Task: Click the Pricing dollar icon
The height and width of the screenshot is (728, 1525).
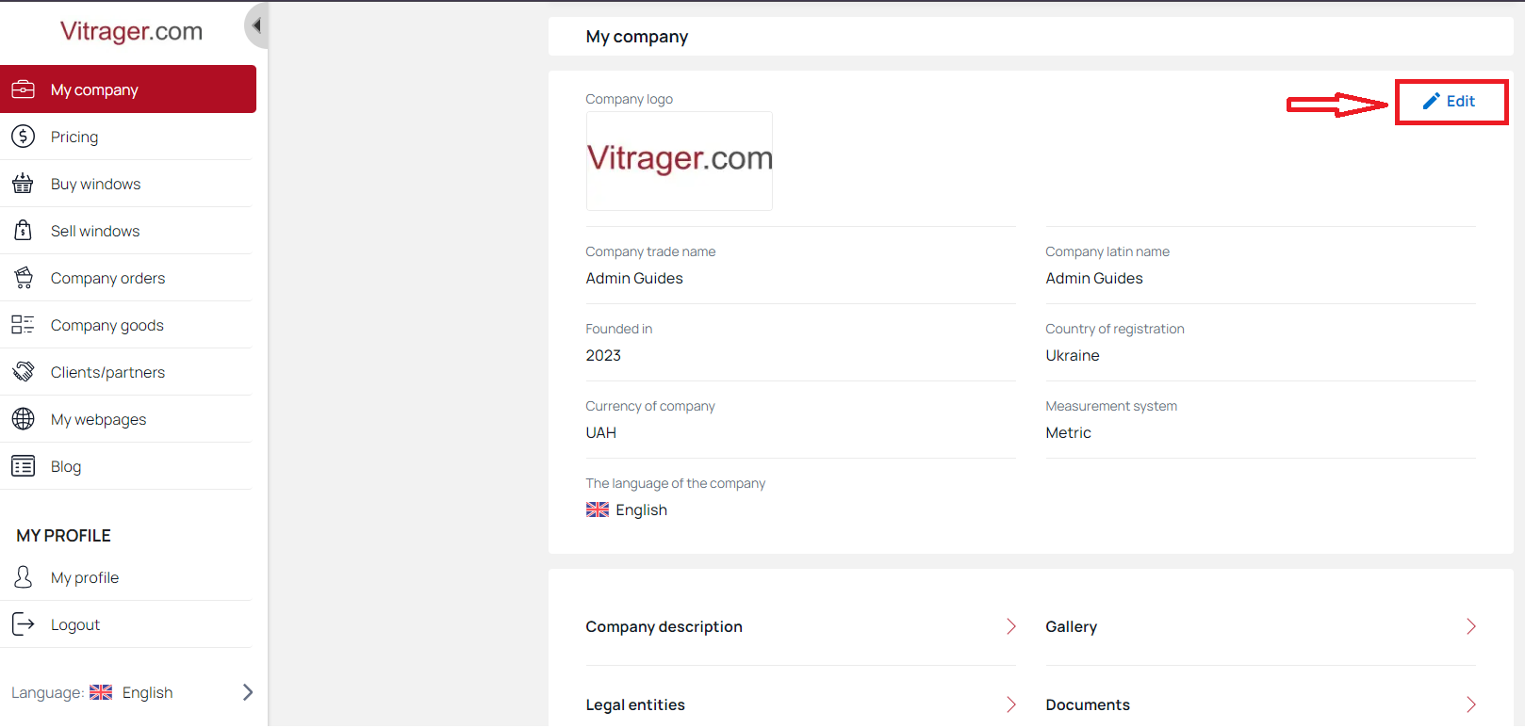Action: click(x=24, y=137)
